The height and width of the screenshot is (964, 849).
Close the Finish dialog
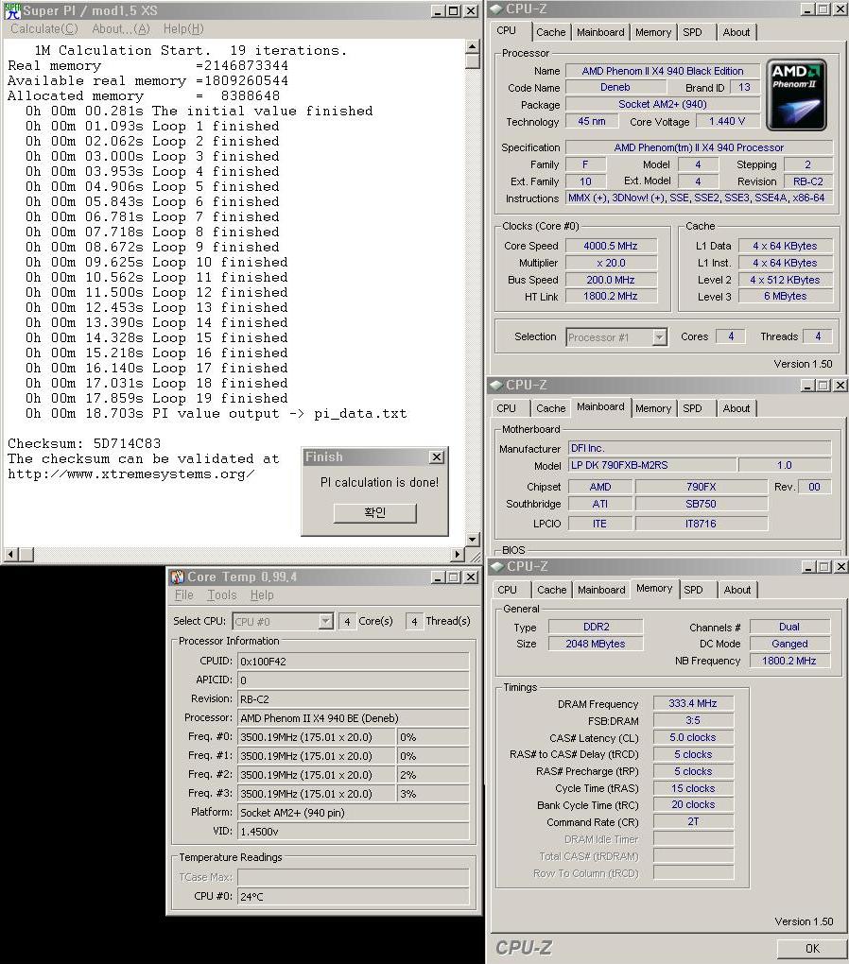437,456
